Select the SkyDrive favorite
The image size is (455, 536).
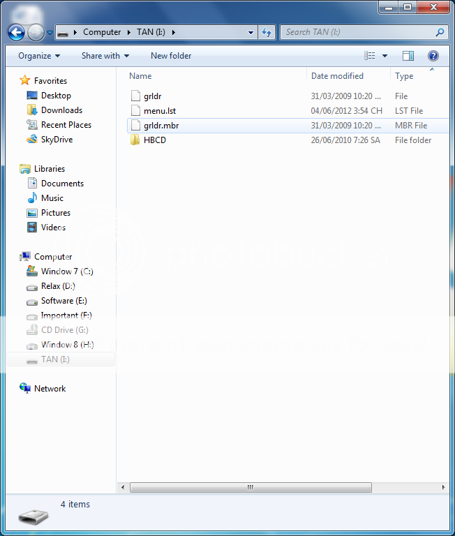click(57, 140)
